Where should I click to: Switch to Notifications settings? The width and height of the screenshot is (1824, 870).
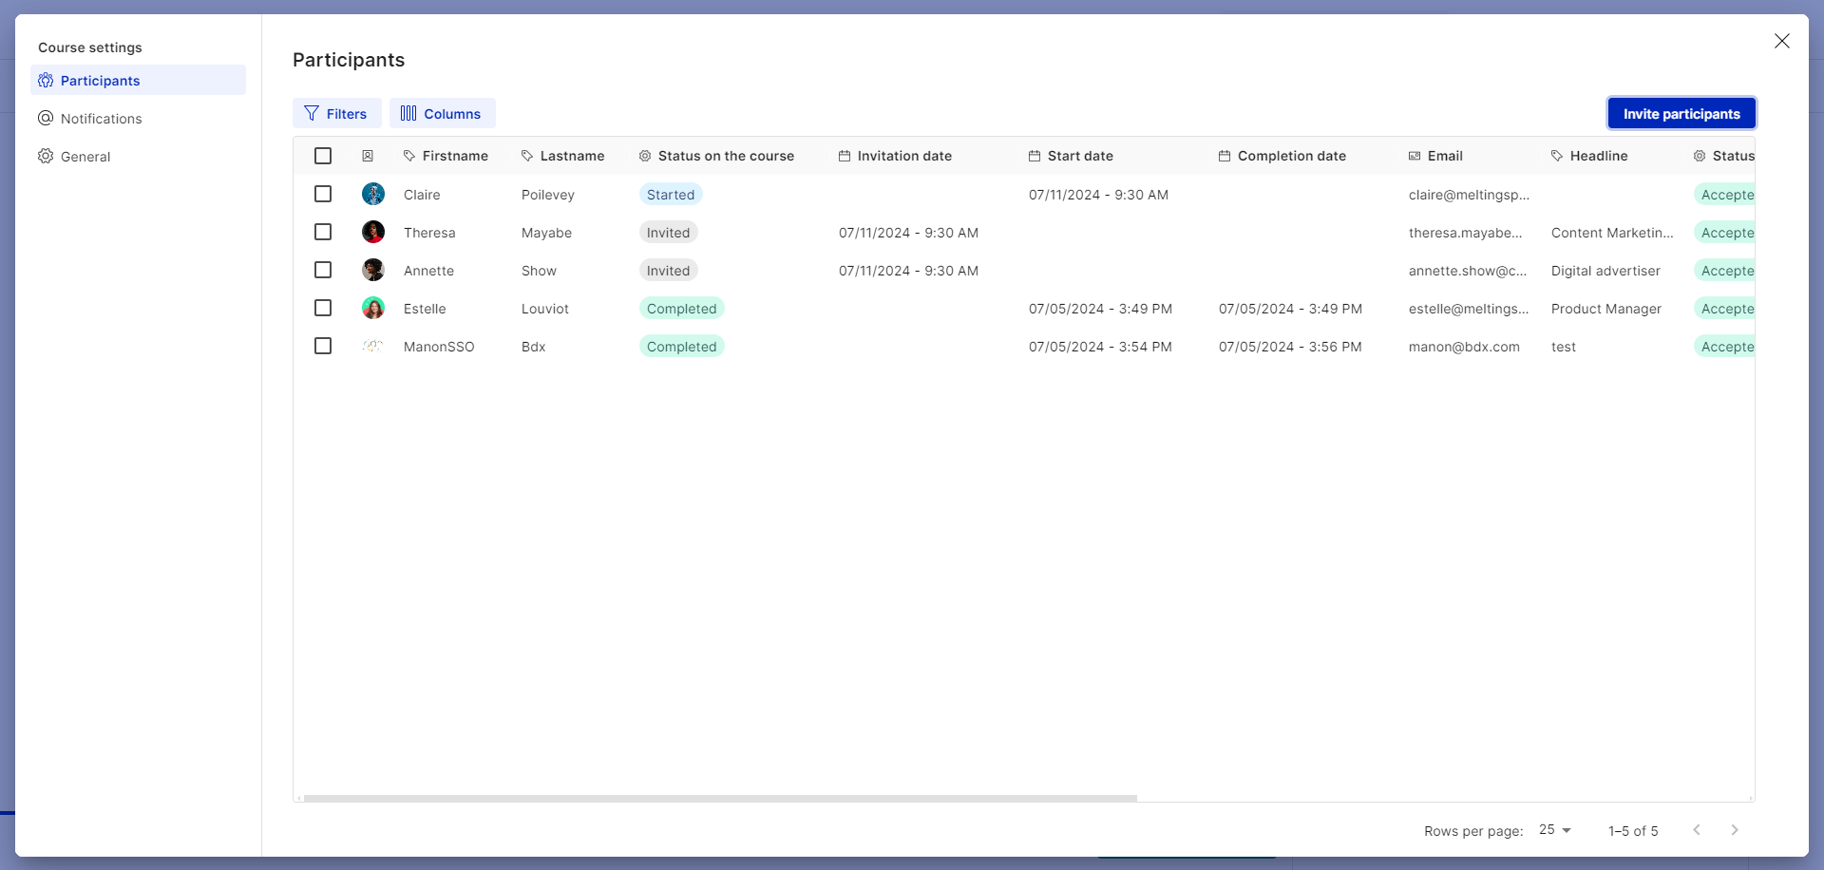pos(101,119)
